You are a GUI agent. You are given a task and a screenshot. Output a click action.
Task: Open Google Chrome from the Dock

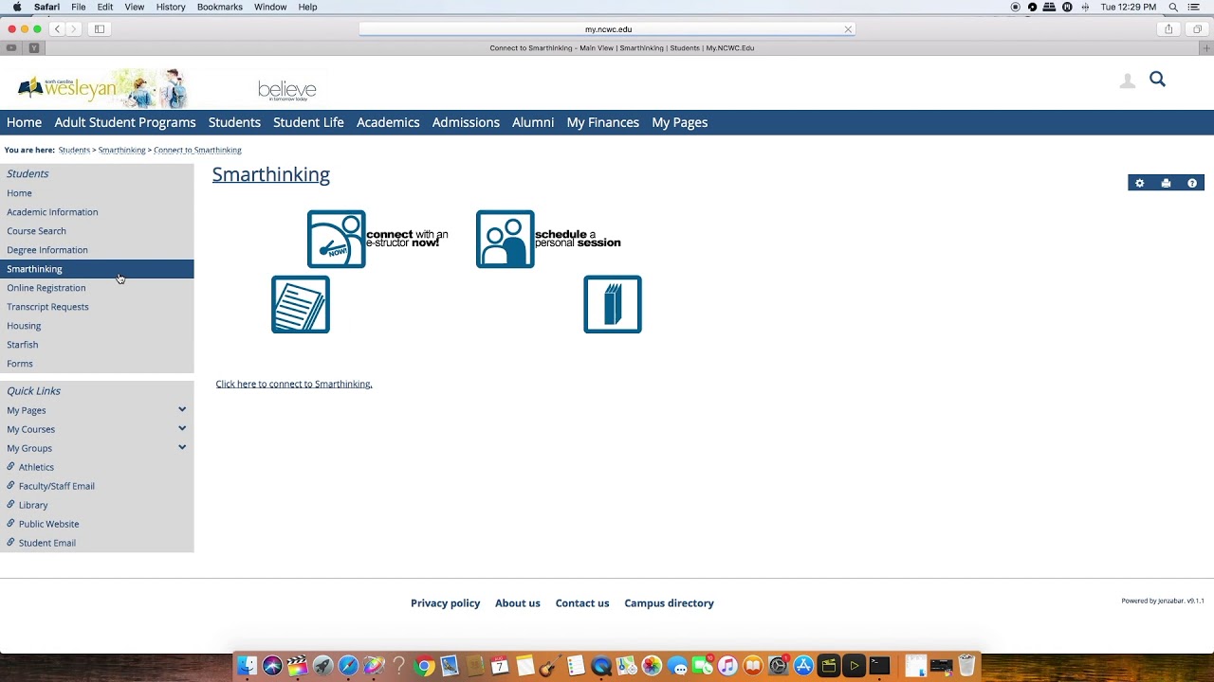(424, 666)
